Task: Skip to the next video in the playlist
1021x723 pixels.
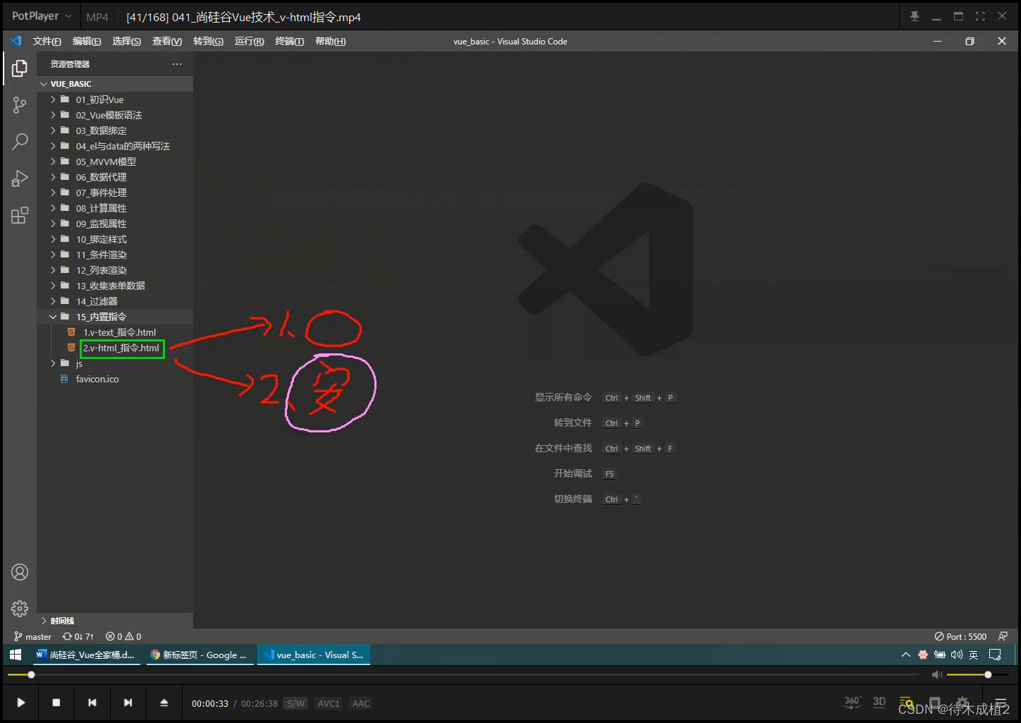Action: (128, 703)
